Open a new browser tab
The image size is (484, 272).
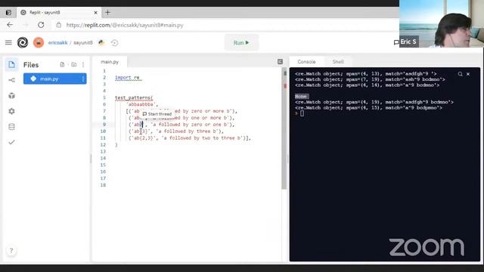[107, 12]
